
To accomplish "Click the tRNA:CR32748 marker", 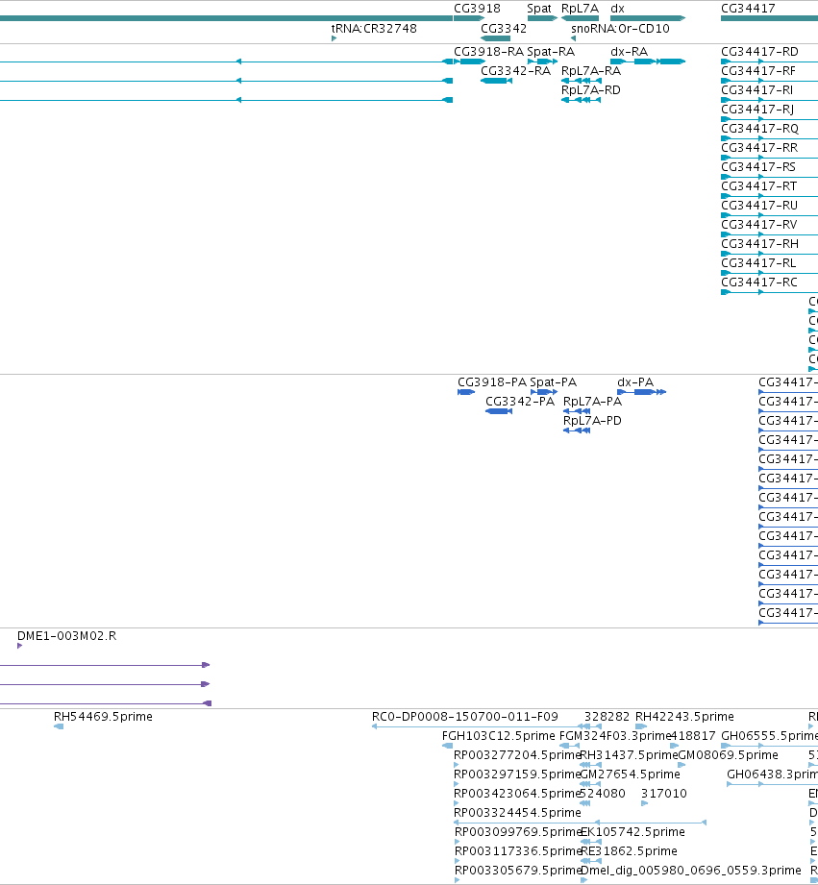I will 335,38.
